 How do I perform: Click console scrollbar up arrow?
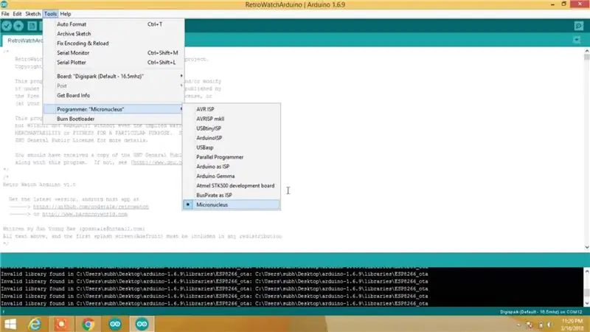click(586, 271)
